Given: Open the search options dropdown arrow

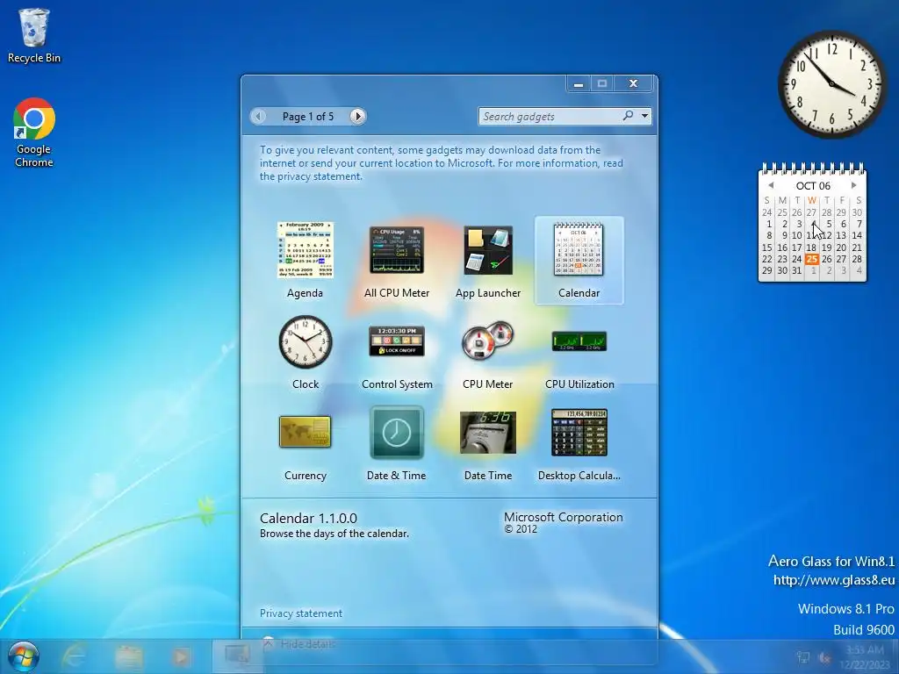Looking at the screenshot, I should coord(645,117).
